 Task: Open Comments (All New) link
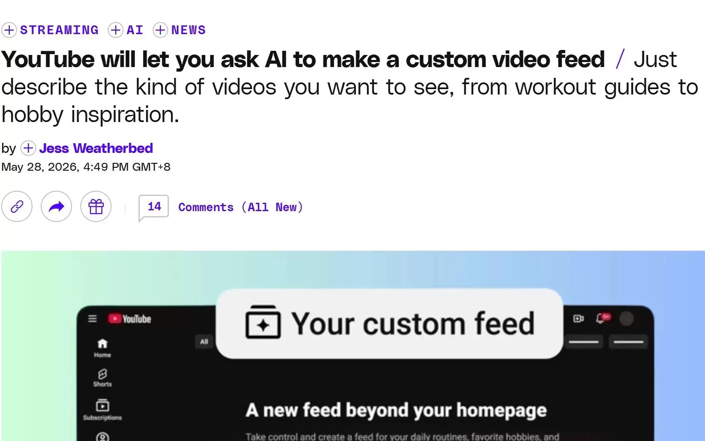(241, 207)
